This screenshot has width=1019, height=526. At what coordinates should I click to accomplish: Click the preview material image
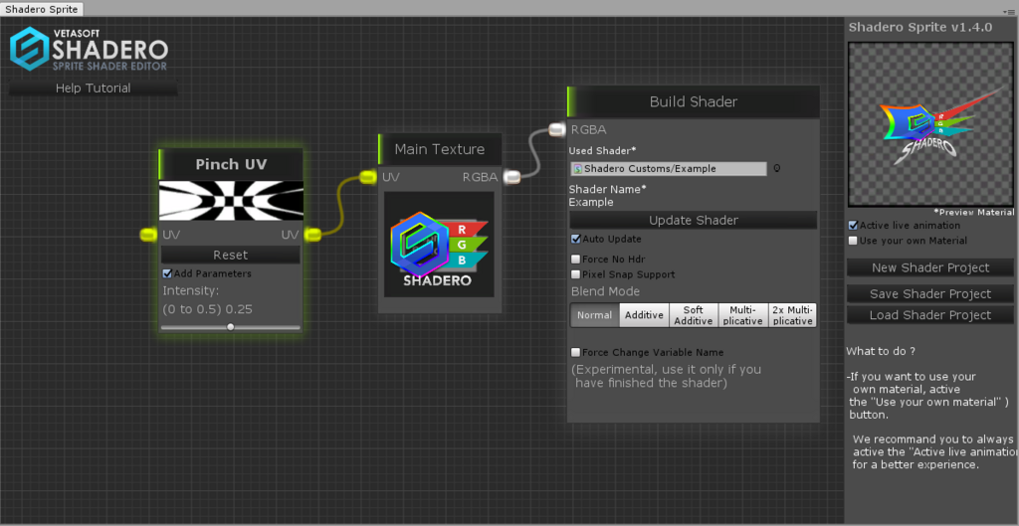coord(930,122)
